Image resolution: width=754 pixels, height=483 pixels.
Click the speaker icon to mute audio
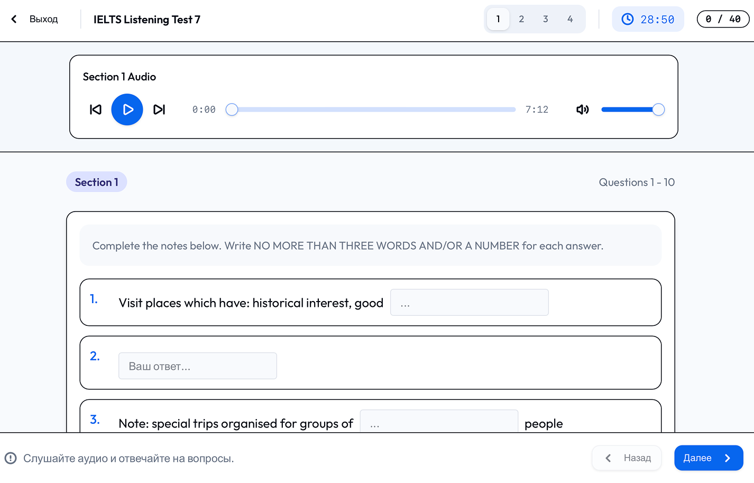[x=582, y=110]
